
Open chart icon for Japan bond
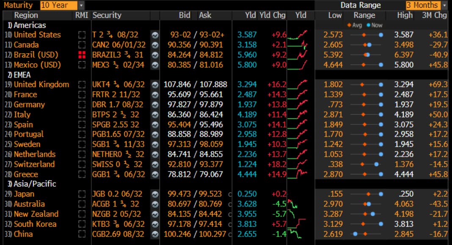coord(155,194)
